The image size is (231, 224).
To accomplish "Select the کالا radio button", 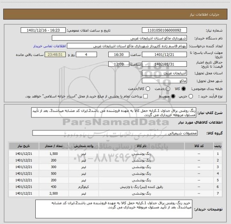I will [184, 89].
